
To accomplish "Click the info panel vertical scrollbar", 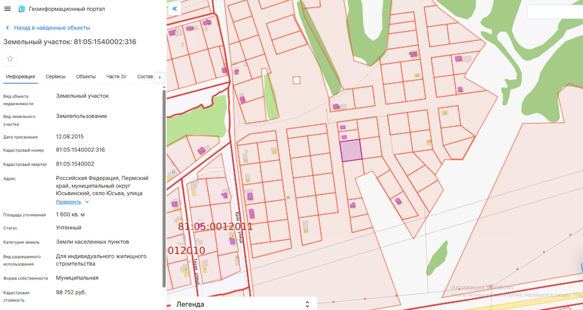I will tap(164, 188).
